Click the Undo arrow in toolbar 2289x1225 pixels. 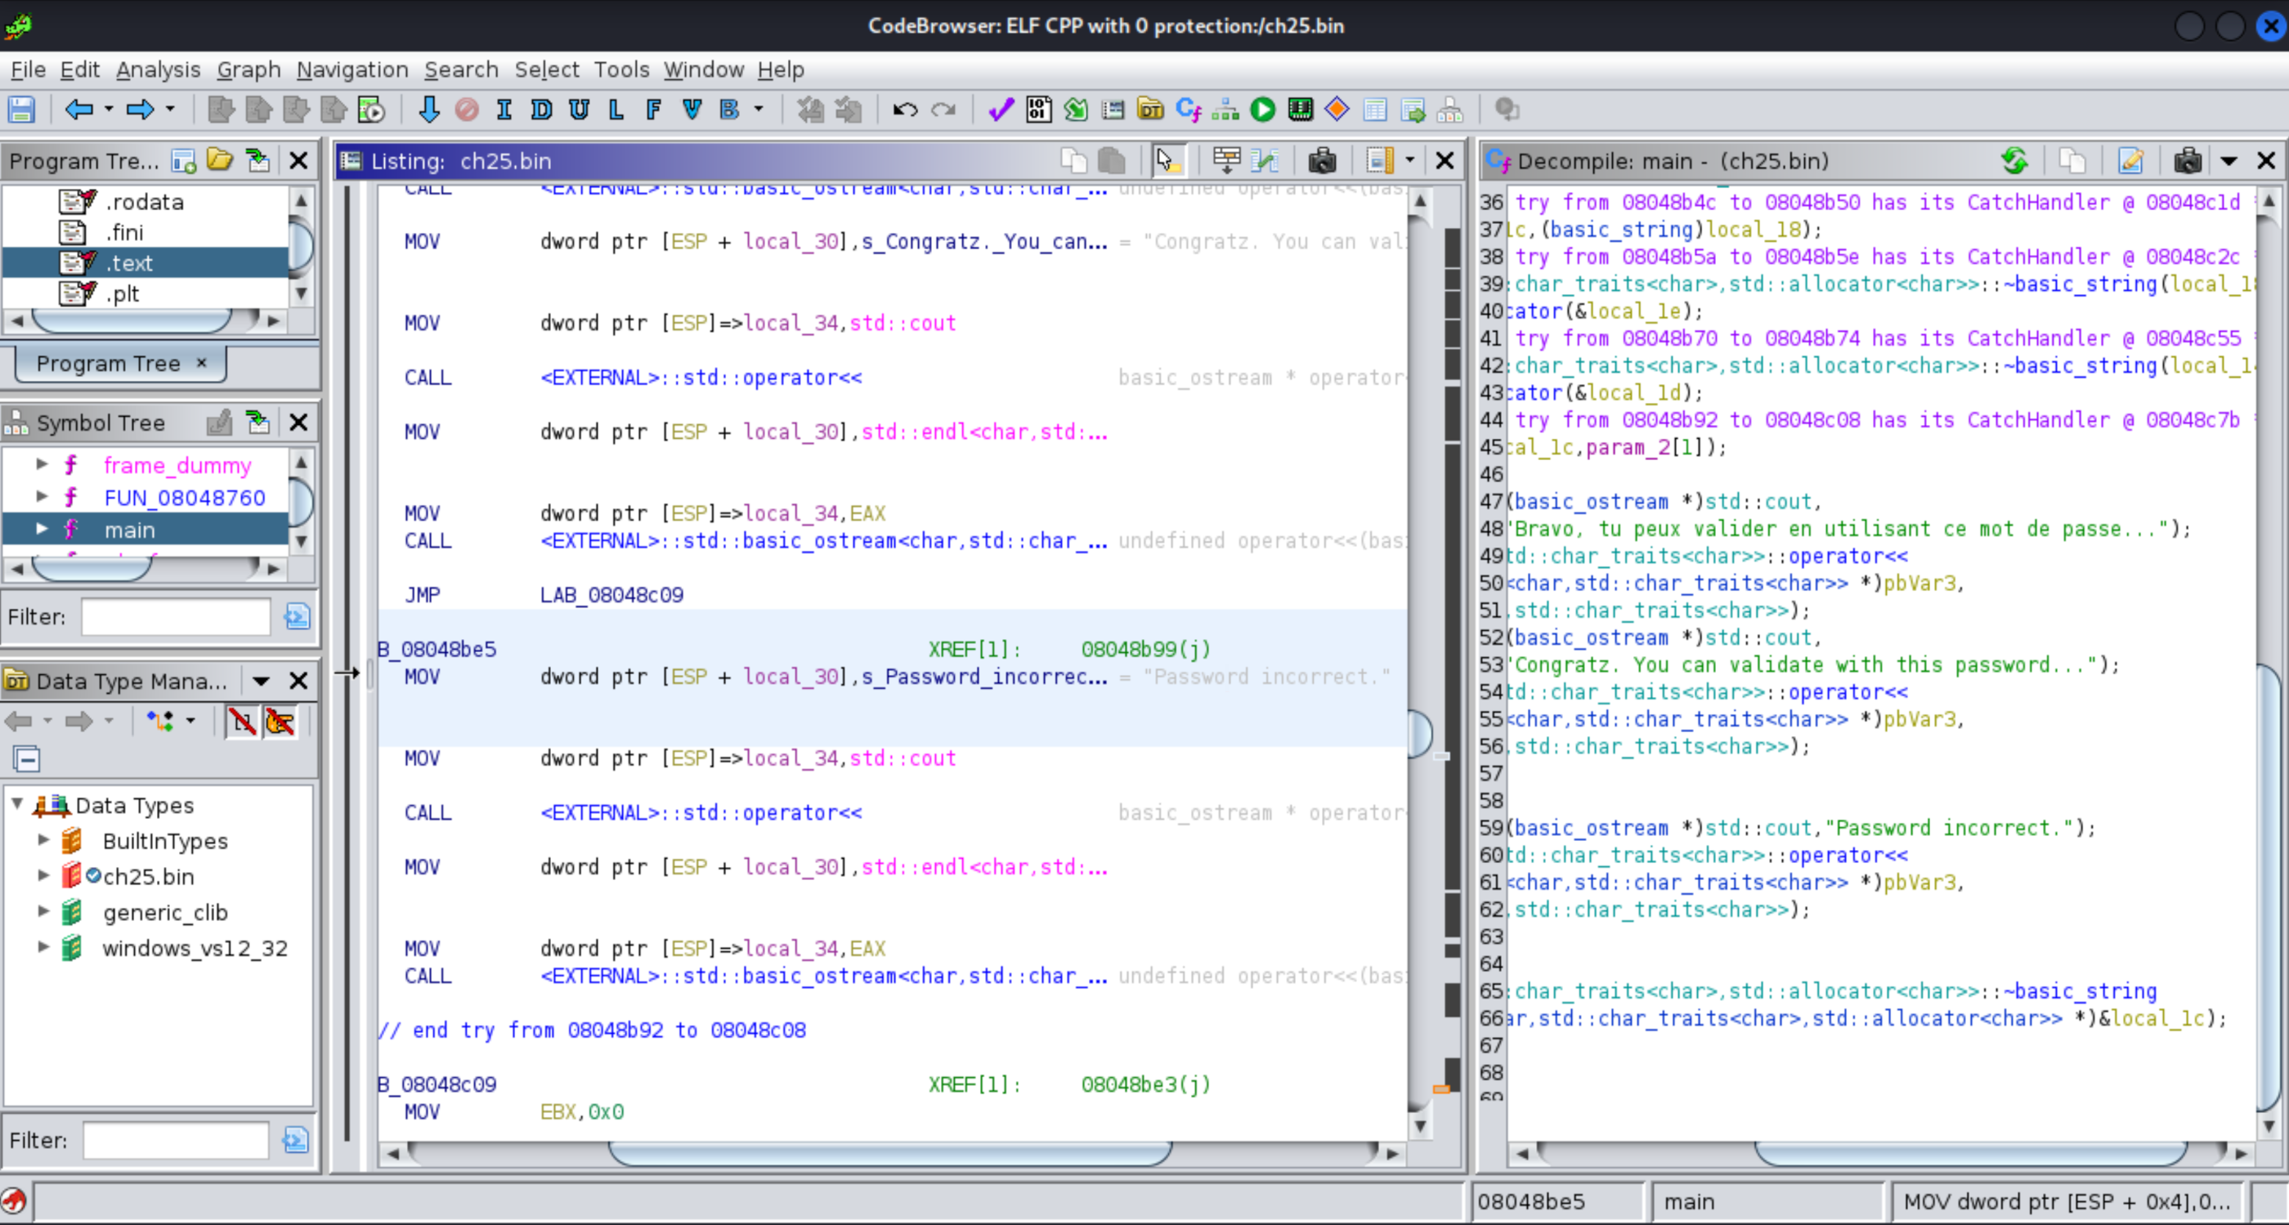point(905,110)
